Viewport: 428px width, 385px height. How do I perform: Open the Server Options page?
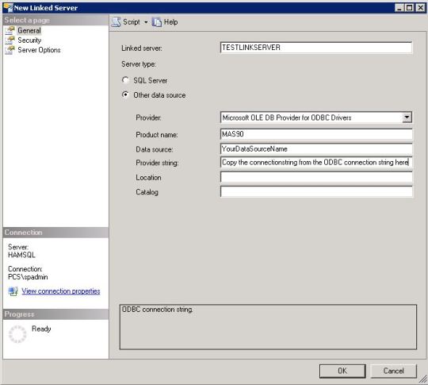pyautogui.click(x=39, y=50)
